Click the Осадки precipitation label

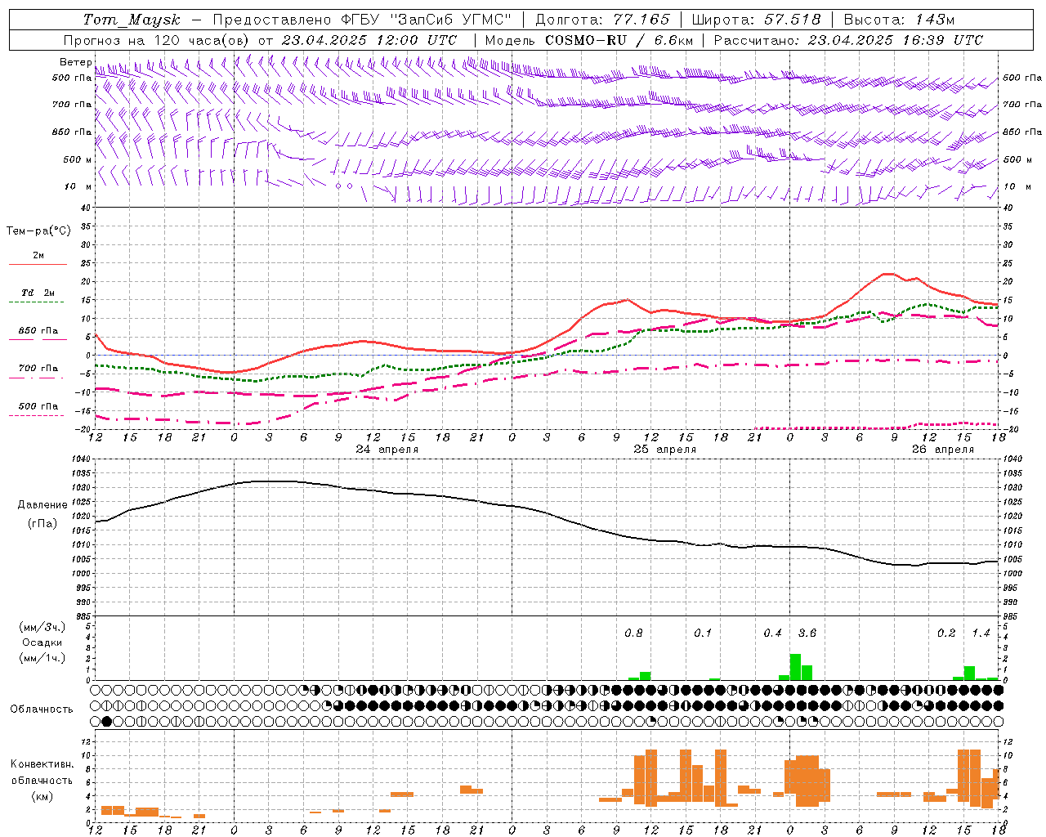pos(42,642)
